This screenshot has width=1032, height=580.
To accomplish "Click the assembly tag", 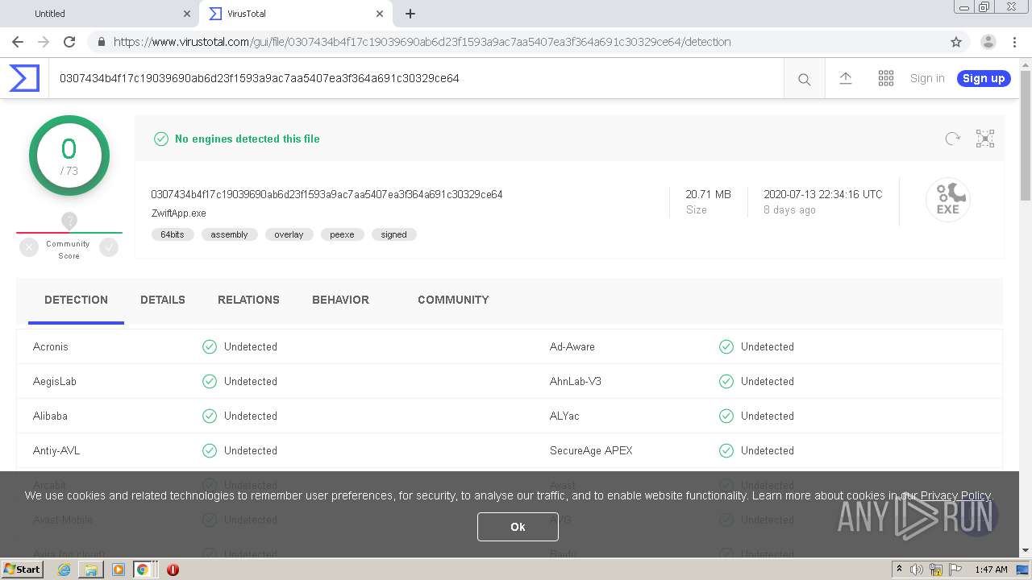I will (x=230, y=234).
